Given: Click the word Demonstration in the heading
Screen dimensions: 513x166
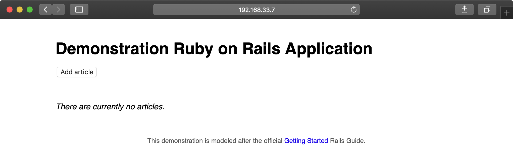Looking at the screenshot, I should [x=112, y=49].
